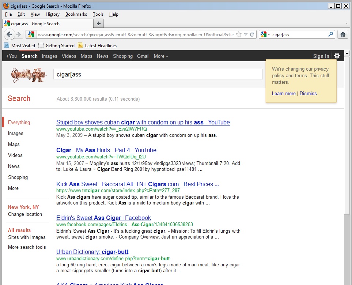Filter results to News in the left sidebar
The image size is (352, 285).
click(14, 166)
